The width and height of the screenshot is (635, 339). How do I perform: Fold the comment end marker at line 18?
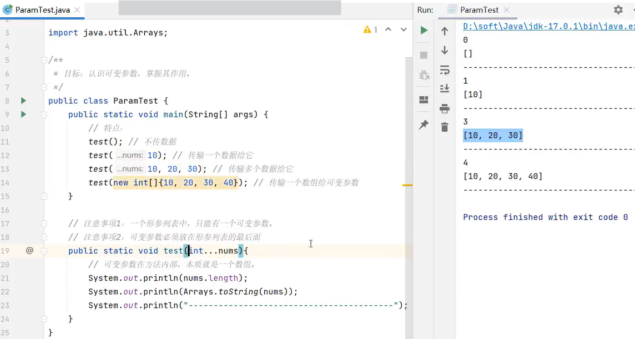pyautogui.click(x=44, y=237)
